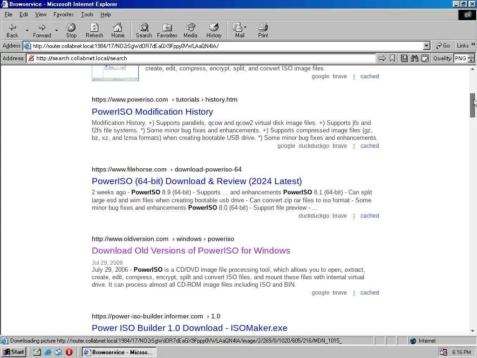The height and width of the screenshot is (358, 477).
Task: Stop loading with the Stop button
Action: [71, 30]
